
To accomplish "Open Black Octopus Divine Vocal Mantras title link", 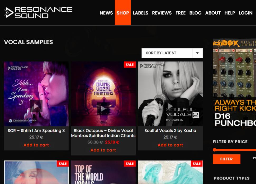I will 103,133.
